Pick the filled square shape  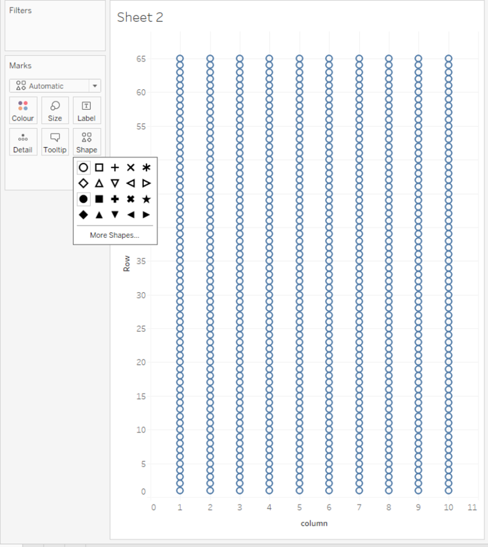point(99,199)
